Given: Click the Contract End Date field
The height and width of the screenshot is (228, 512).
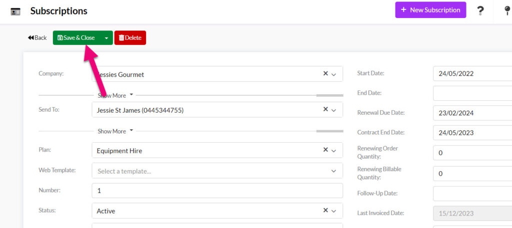Looking at the screenshot, I should 472,133.
